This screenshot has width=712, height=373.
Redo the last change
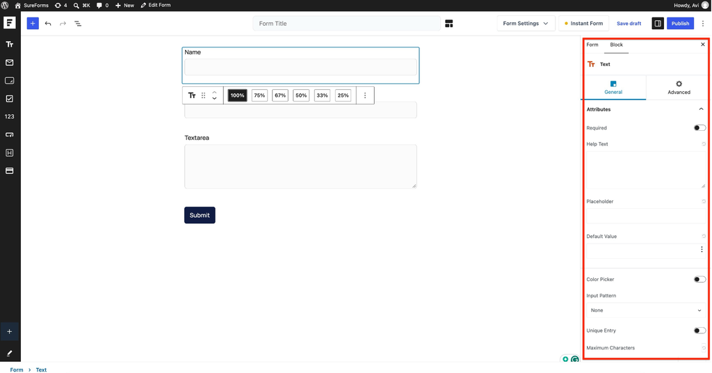pos(63,24)
